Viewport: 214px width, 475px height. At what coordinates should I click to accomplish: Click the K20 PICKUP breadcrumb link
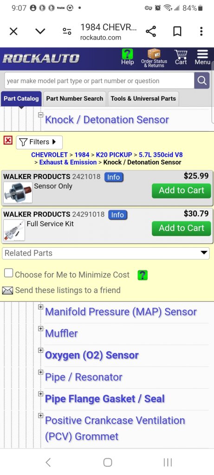tap(114, 155)
